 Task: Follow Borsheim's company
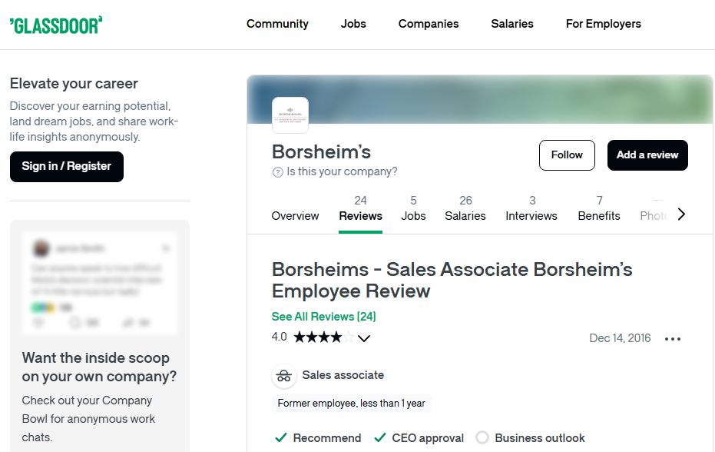tap(567, 155)
